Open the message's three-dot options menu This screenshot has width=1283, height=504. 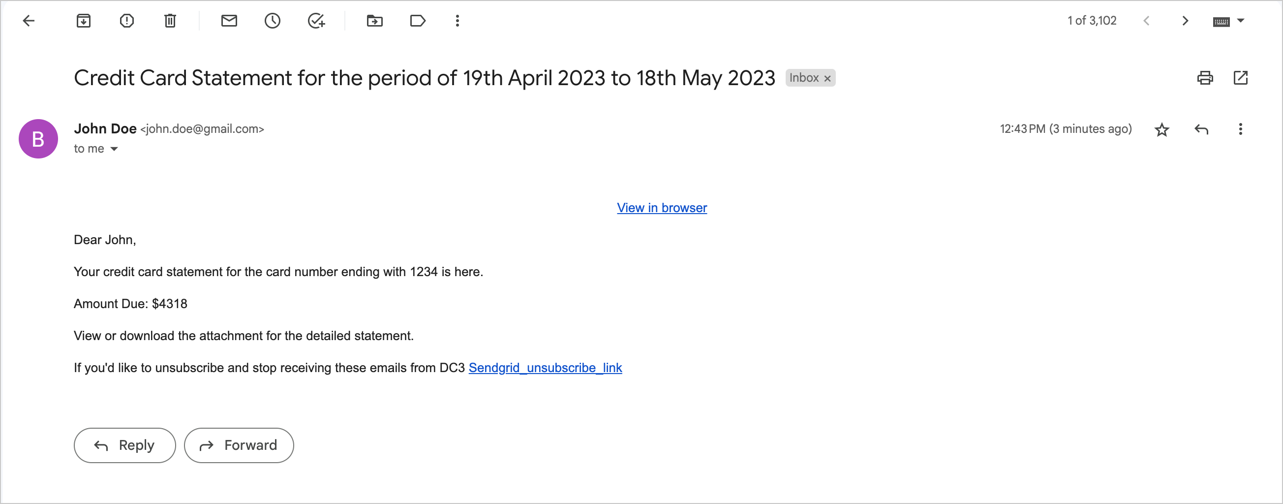[1240, 129]
